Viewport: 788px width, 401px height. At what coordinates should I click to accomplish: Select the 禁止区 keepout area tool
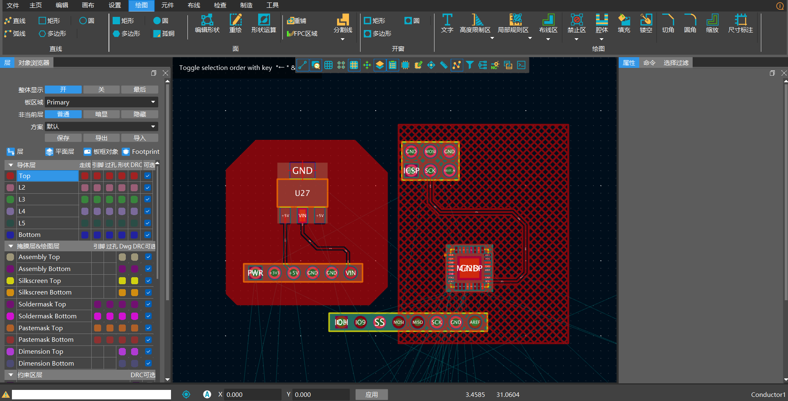[576, 23]
